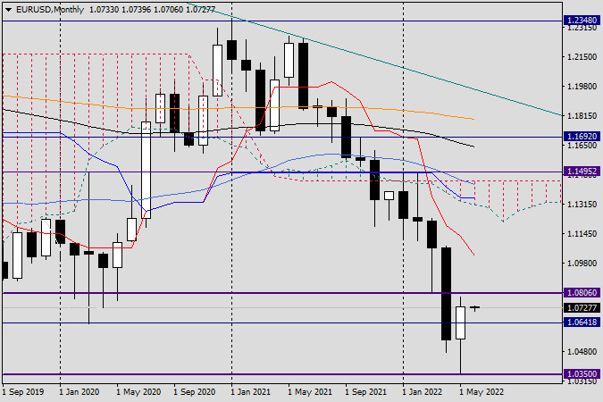The image size is (603, 402).
Task: Click the 1 Jan 2020 time axis label
Action: pos(80,392)
